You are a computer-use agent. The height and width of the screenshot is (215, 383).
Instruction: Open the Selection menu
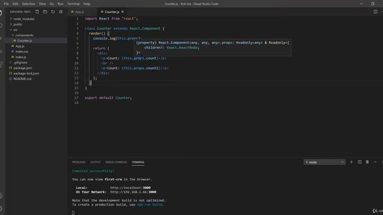click(29, 4)
